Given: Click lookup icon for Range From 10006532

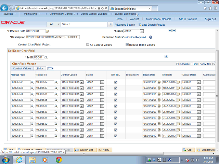Looking at the screenshot, I should (x=33, y=82).
